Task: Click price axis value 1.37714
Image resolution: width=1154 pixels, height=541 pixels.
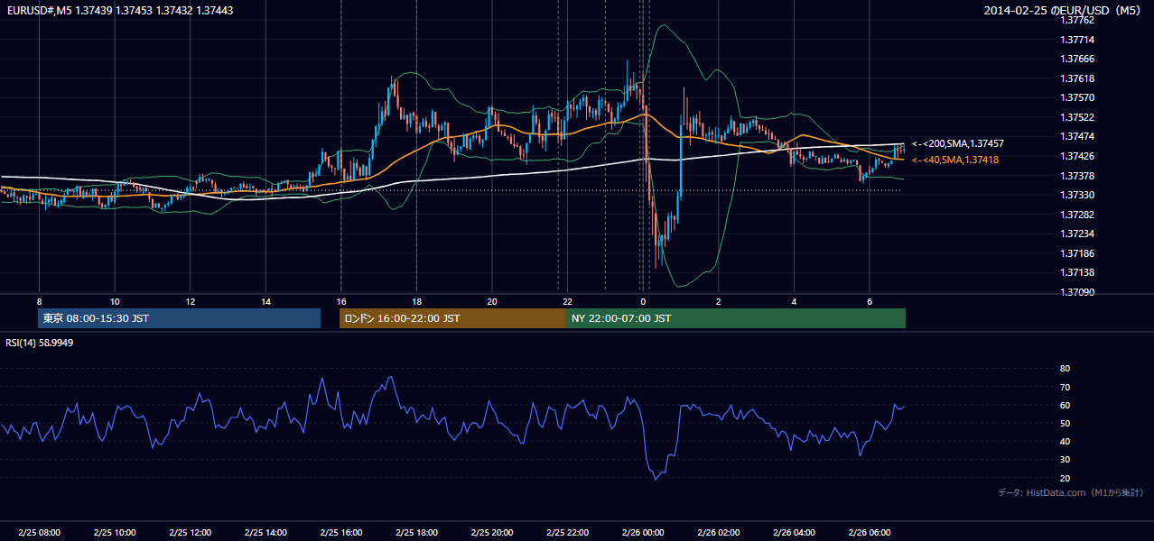Action: click(1076, 40)
